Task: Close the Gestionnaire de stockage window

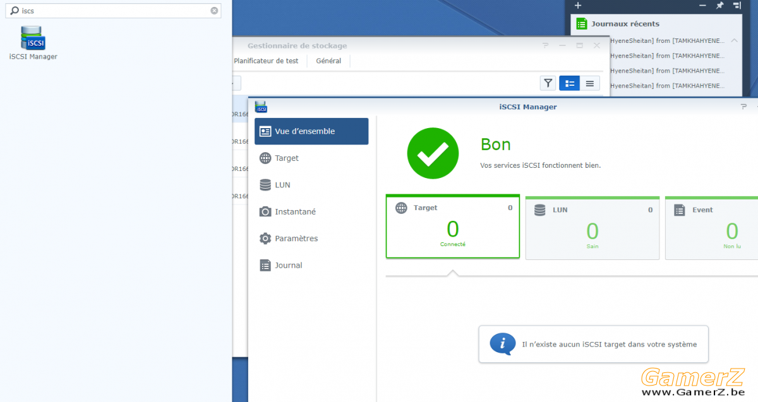Action: click(x=597, y=45)
